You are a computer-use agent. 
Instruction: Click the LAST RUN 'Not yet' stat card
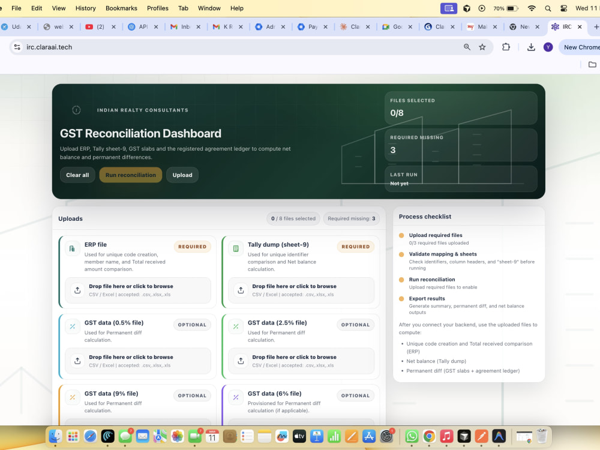[x=461, y=179]
